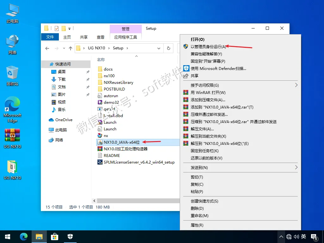Sort by the 名称 column header
Image resolution: width=324 pixels, height=243 pixels.
point(101,59)
